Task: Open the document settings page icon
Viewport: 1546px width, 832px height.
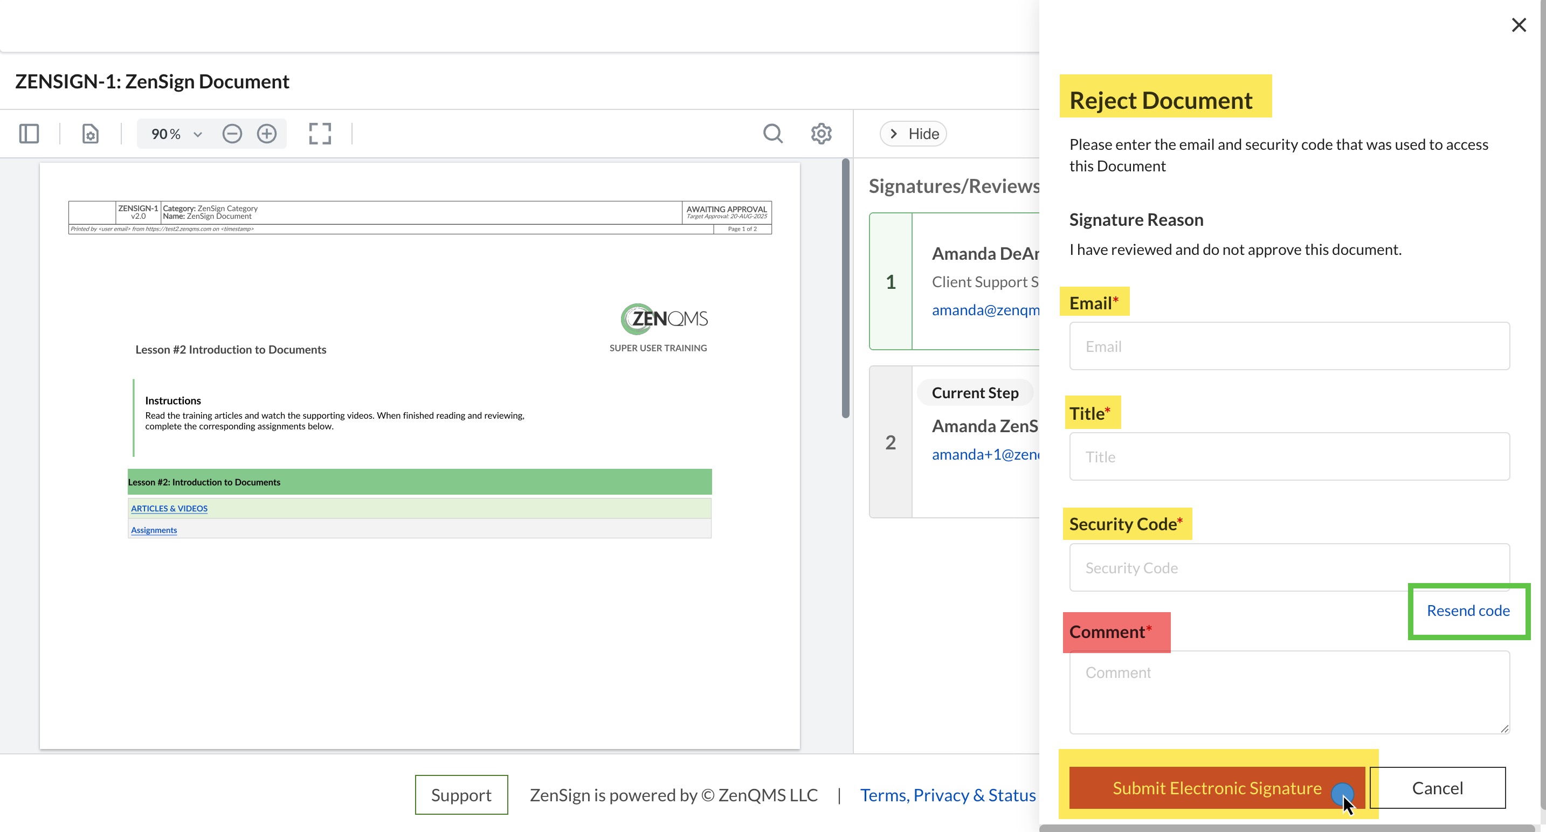Action: point(90,133)
